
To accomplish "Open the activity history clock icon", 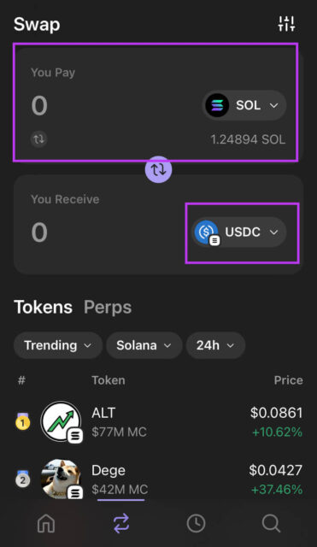I will point(196,523).
